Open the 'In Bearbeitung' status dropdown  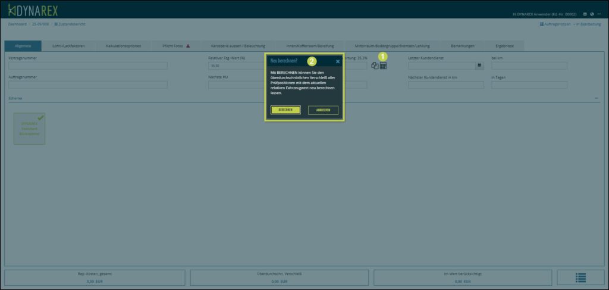(588, 24)
